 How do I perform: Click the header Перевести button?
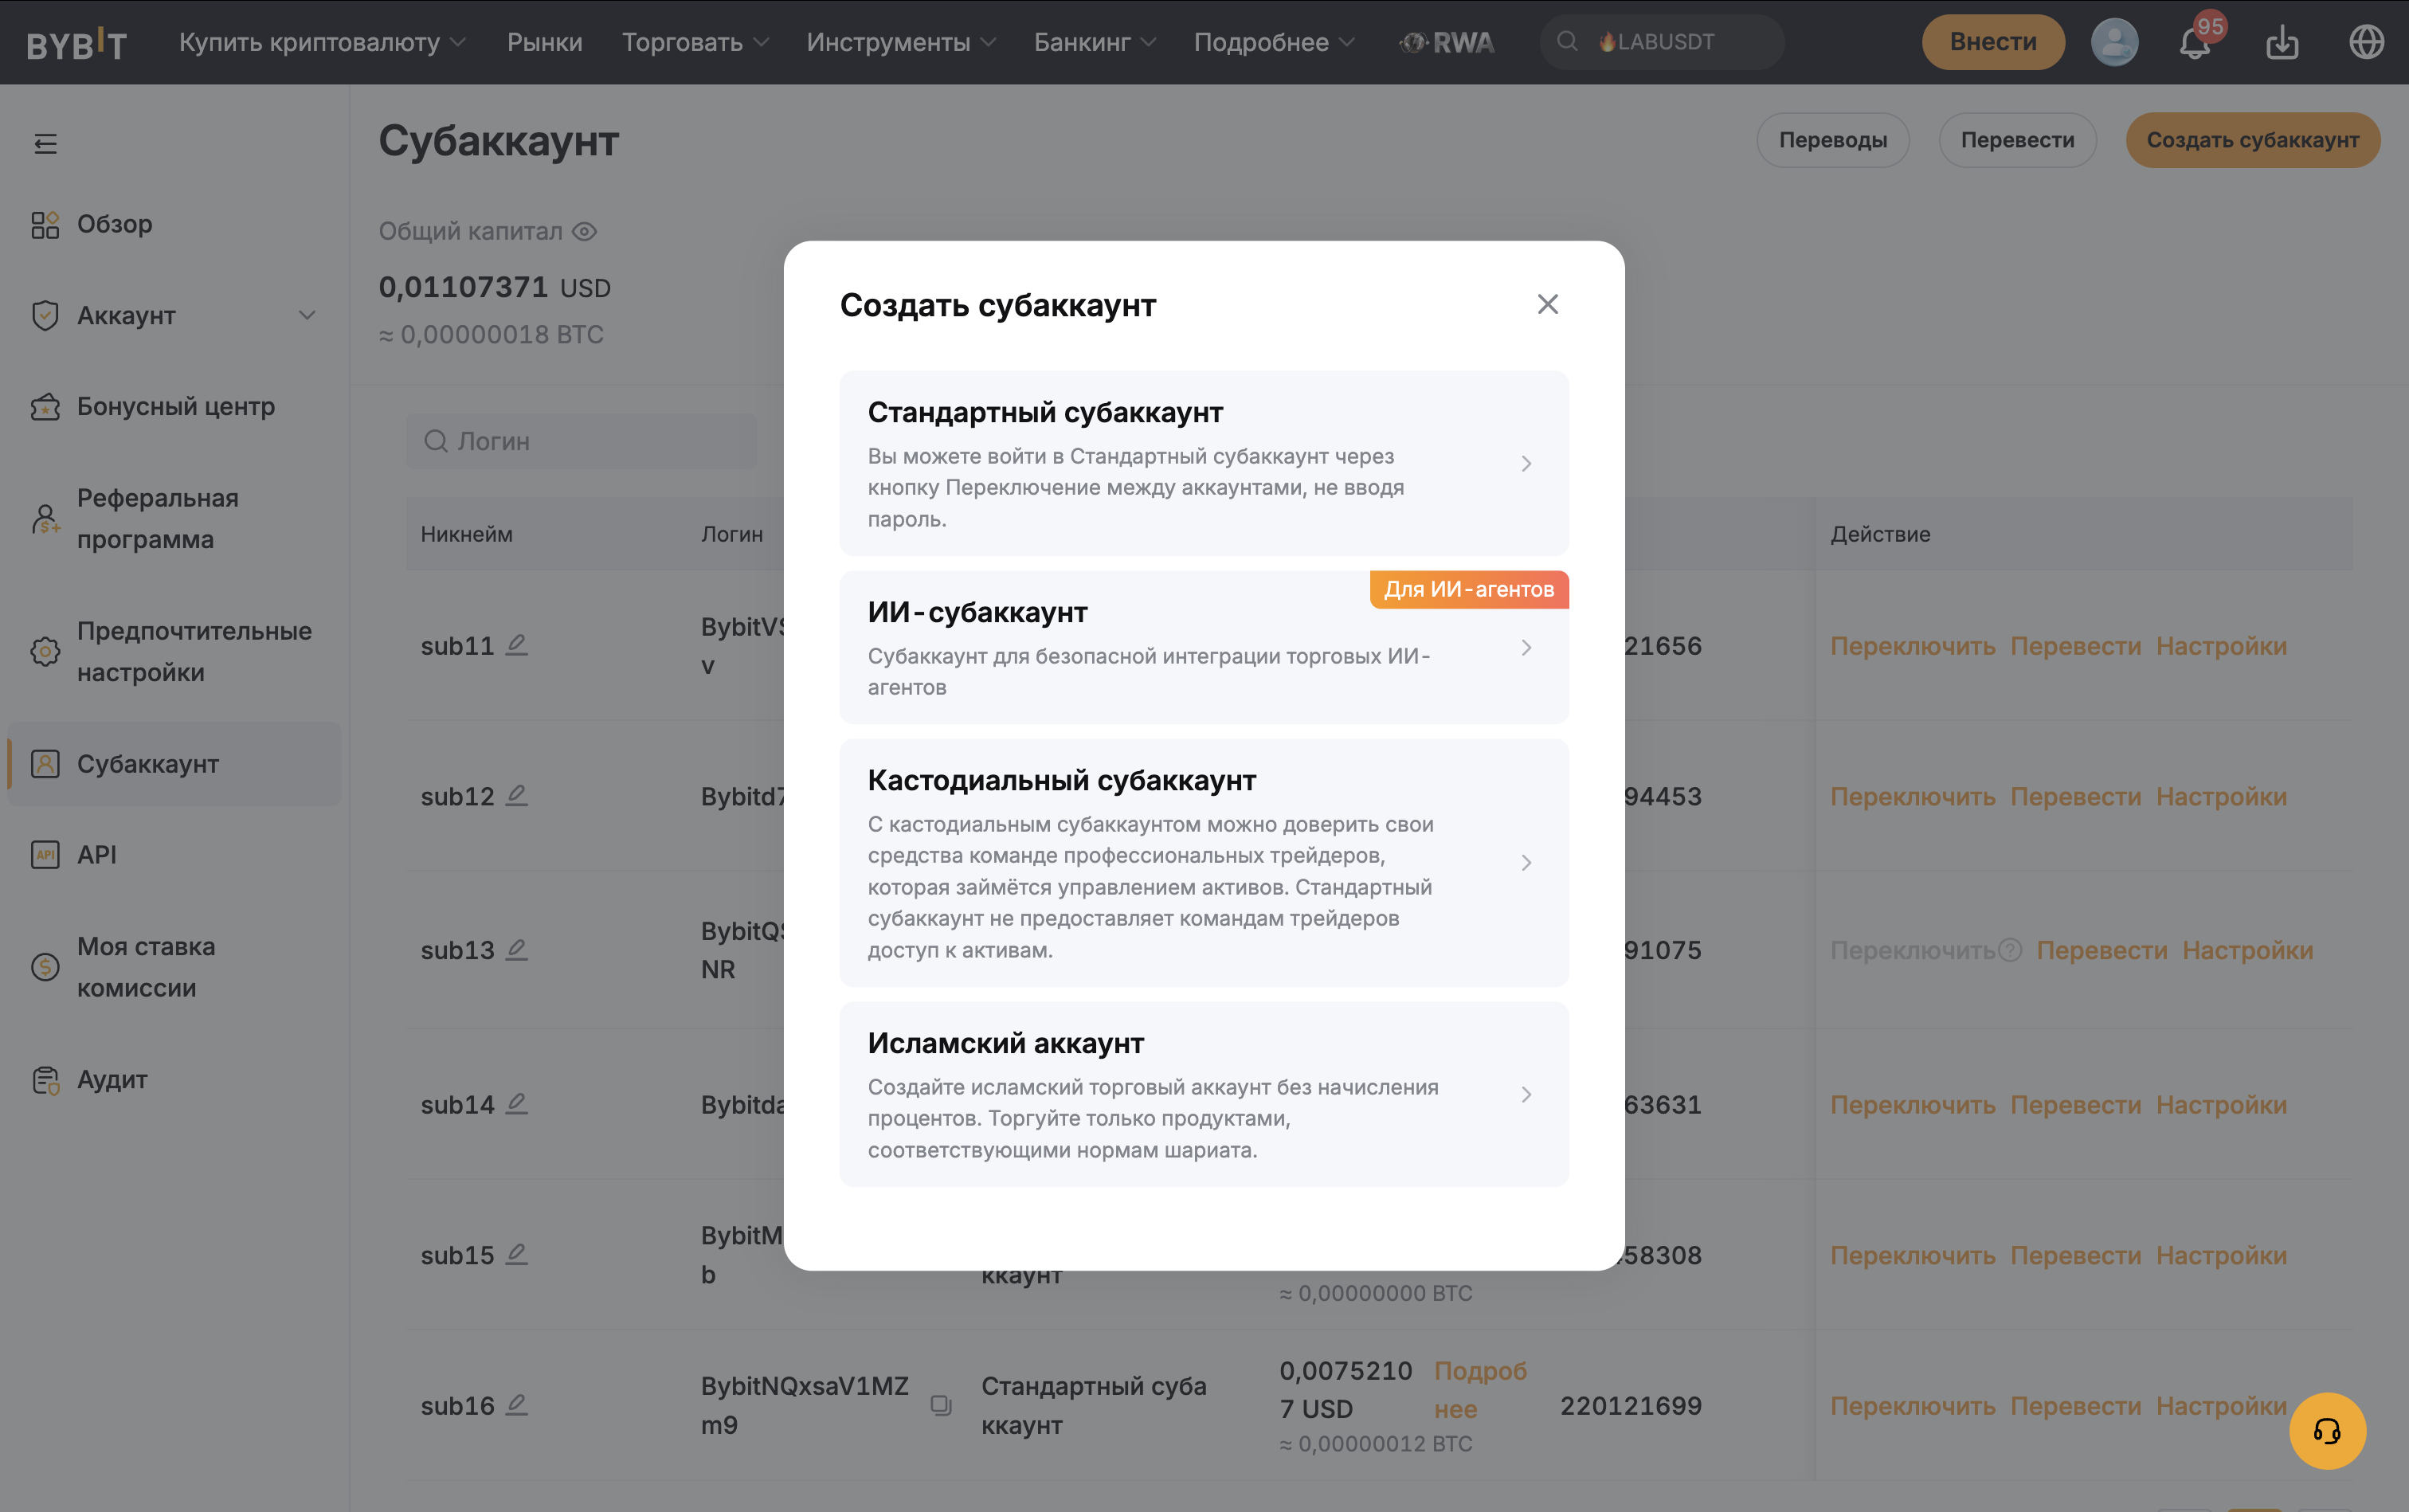2017,140
